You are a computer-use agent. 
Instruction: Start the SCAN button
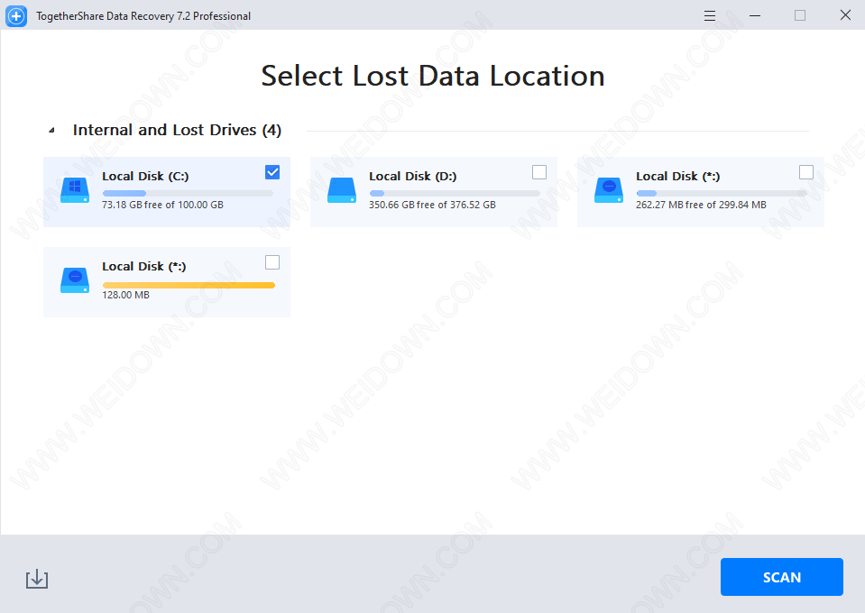(x=782, y=577)
